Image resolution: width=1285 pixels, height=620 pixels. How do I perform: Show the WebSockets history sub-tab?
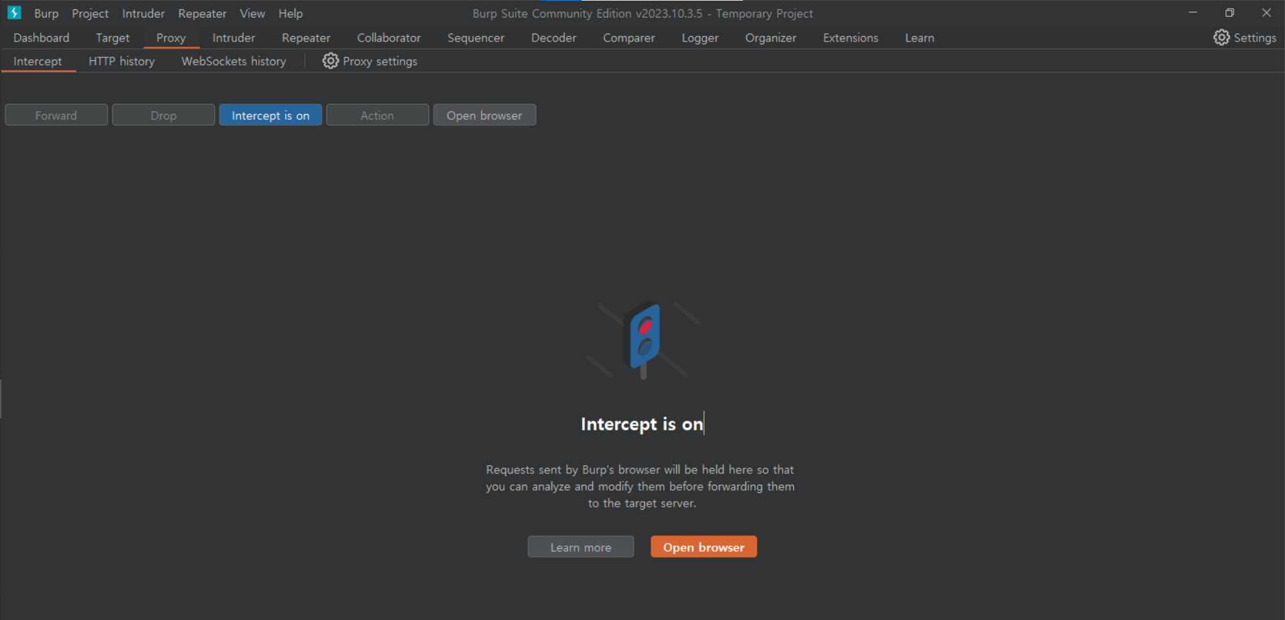(234, 61)
